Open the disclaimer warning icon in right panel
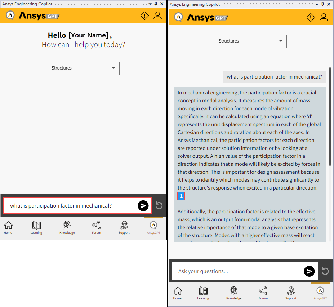Image resolution: width=334 pixels, height=307 pixels. click(311, 17)
